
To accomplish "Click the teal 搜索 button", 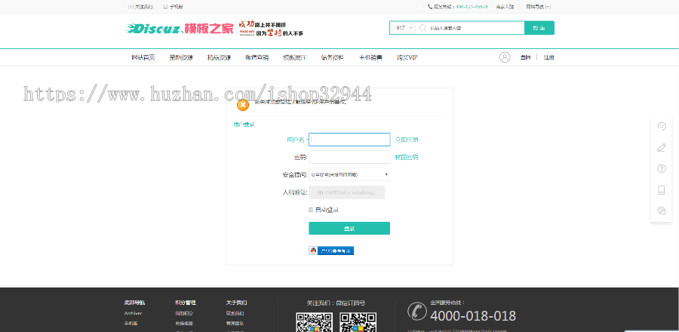I will point(539,28).
